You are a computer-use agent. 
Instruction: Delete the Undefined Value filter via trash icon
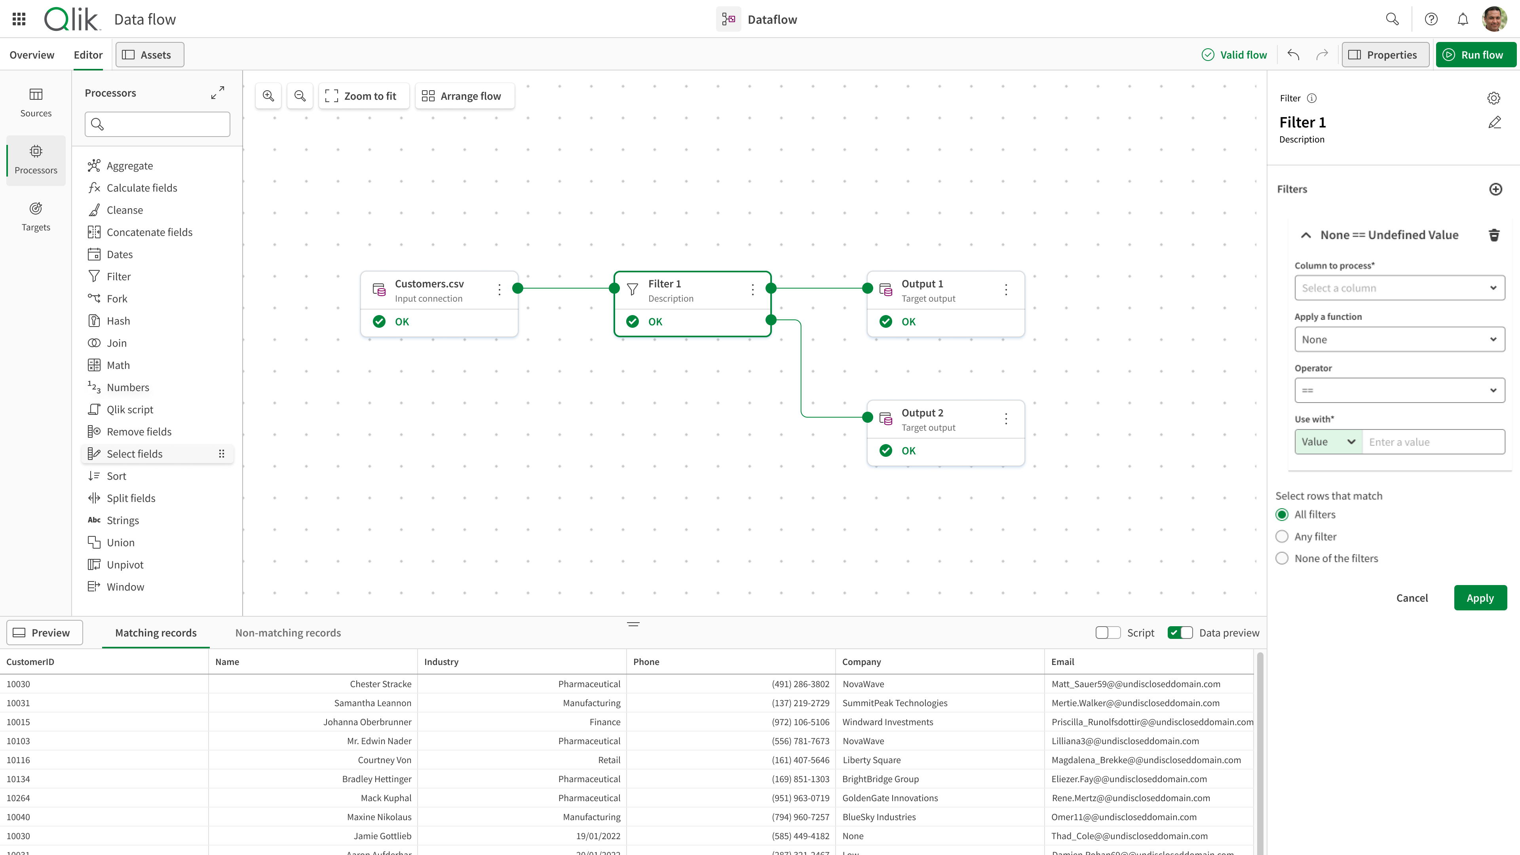coord(1494,235)
